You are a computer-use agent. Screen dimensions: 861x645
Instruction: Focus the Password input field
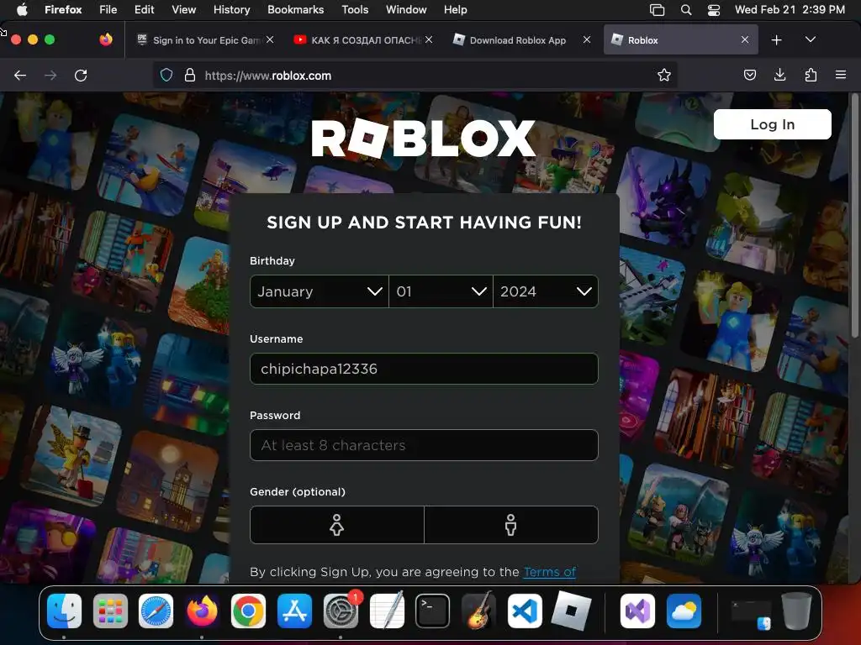tap(424, 445)
